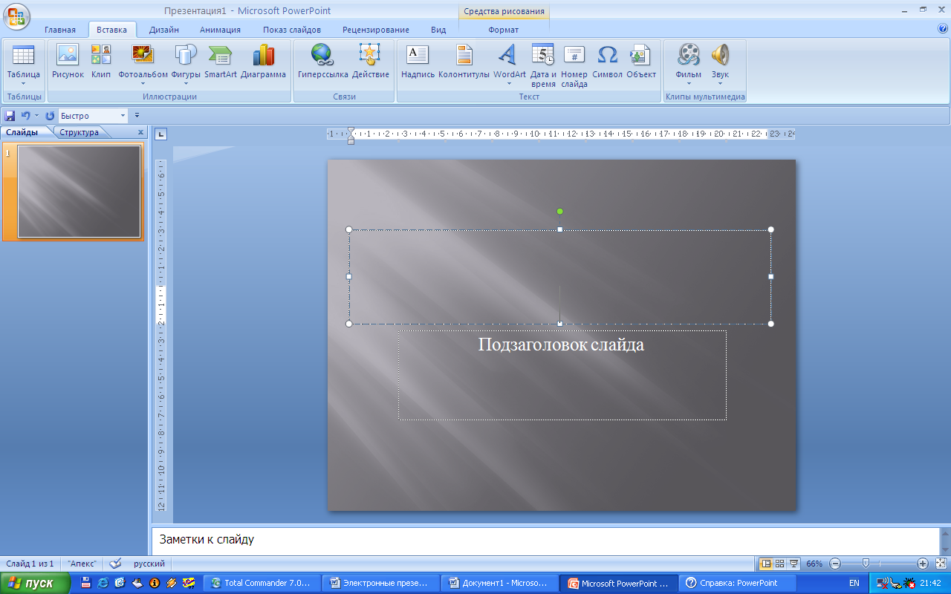Image resolution: width=951 pixels, height=594 pixels.
Task: Open Документ1 Microsoft Word taskbar button
Action: pos(502,583)
